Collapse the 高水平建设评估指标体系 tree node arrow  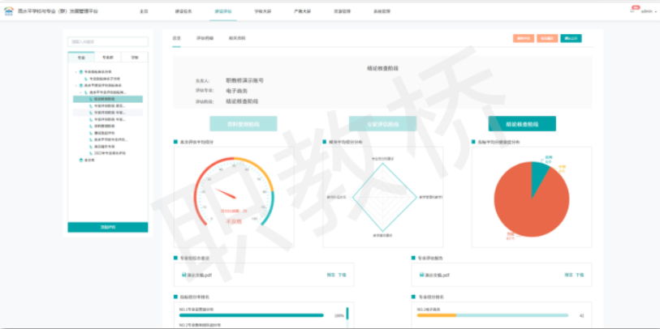[x=76, y=85]
